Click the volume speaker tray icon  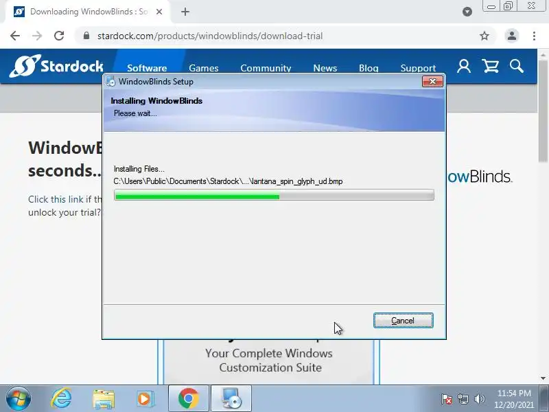[x=479, y=399]
